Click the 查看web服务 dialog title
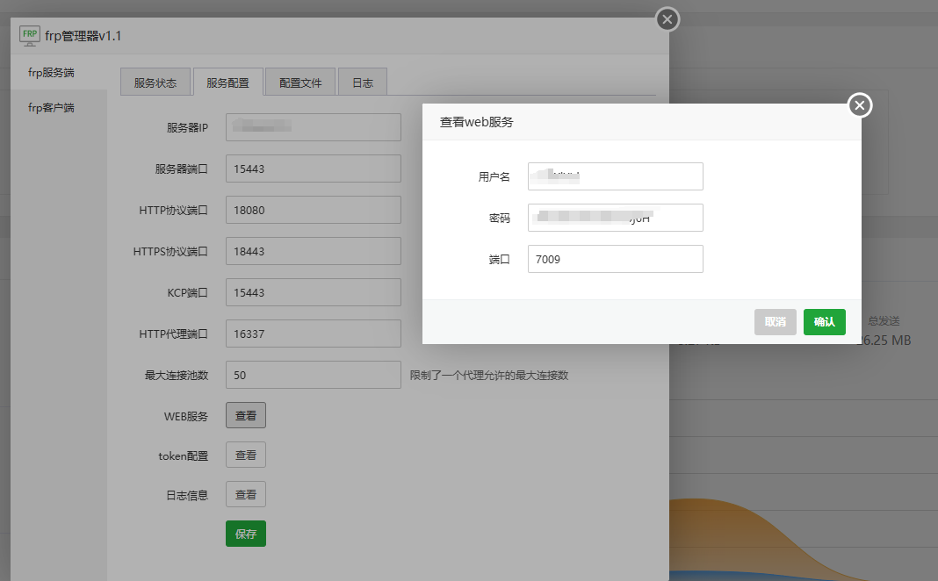 coord(477,122)
